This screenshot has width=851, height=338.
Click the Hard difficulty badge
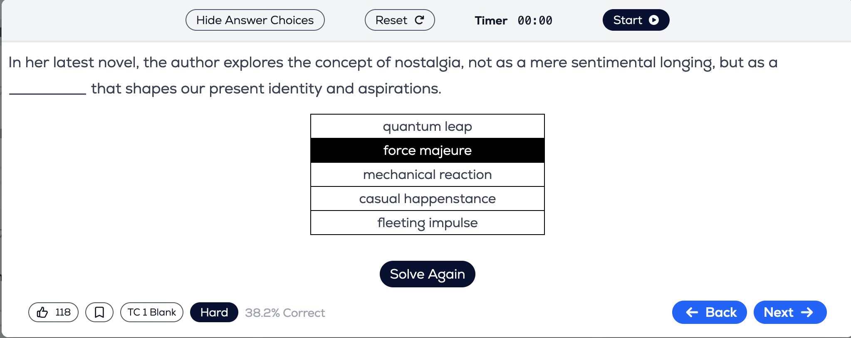(x=214, y=312)
